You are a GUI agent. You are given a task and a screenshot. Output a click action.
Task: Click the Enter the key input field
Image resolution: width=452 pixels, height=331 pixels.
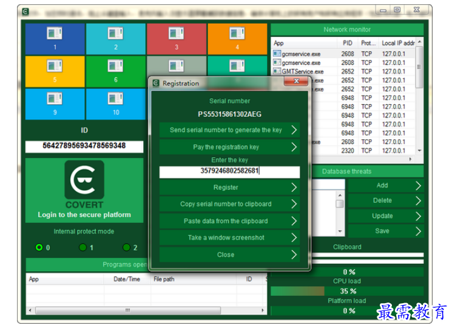click(229, 172)
